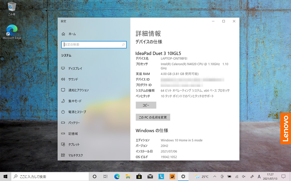The width and height of the screenshot is (291, 181).
Task: Click the install date 2021/07/06
Action: click(x=169, y=151)
